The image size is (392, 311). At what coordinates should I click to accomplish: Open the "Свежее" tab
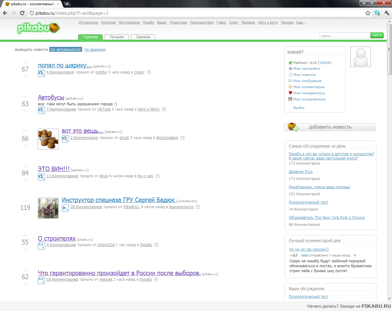[143, 37]
